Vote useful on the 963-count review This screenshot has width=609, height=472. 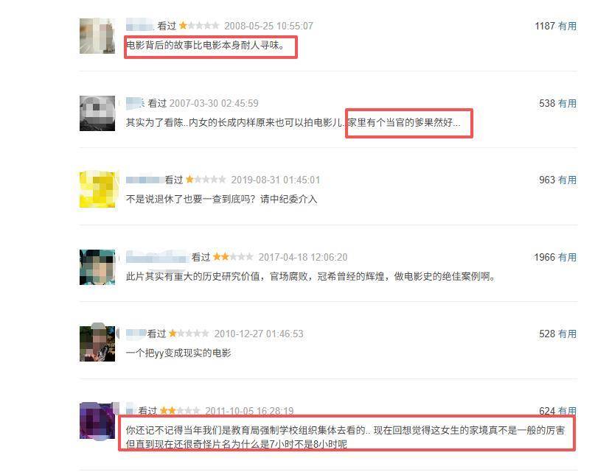click(567, 180)
